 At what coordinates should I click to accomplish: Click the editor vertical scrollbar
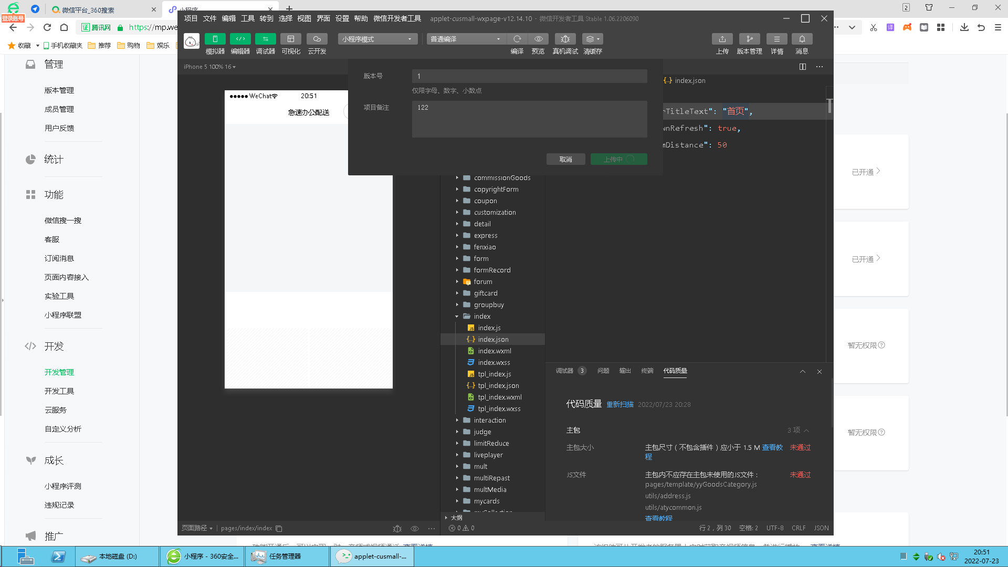click(829, 106)
